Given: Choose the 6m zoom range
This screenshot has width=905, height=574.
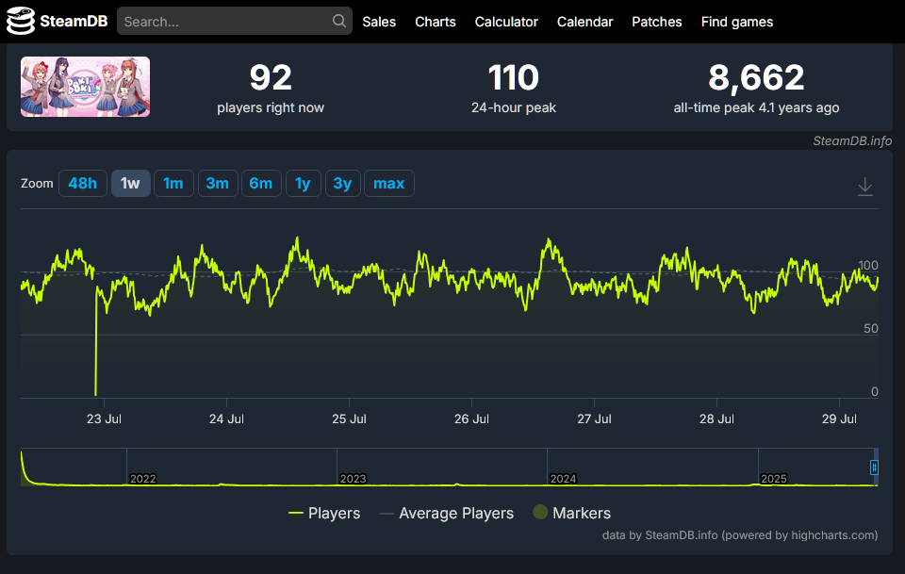Looking at the screenshot, I should pos(261,184).
